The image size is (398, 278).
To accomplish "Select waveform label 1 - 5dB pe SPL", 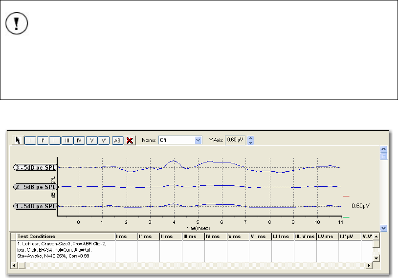I will [x=36, y=206].
